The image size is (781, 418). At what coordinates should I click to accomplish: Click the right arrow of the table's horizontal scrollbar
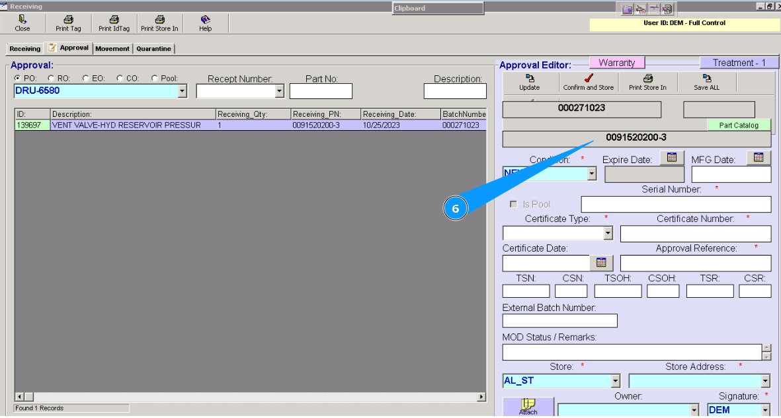click(481, 397)
